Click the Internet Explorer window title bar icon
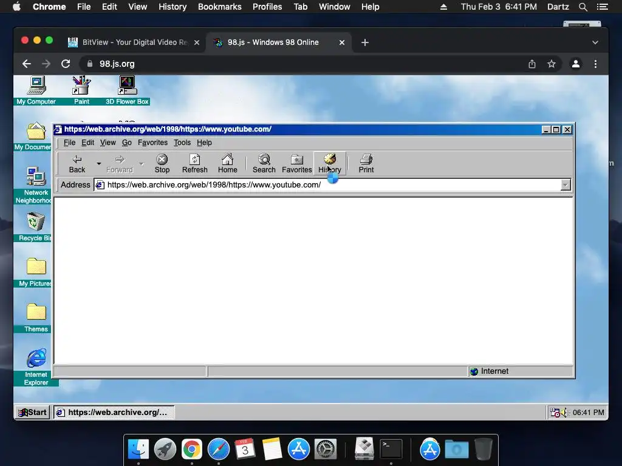 pyautogui.click(x=58, y=129)
